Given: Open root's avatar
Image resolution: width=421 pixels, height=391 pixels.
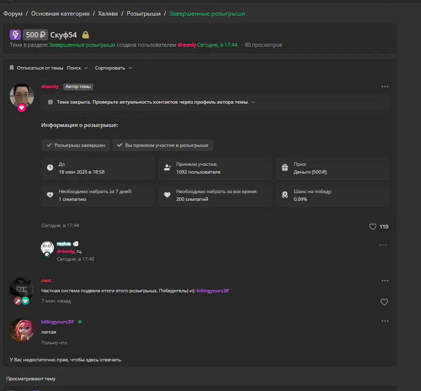Looking at the screenshot, I should 22,289.
